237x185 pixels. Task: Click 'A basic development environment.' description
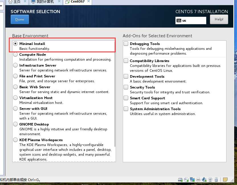[158, 81]
